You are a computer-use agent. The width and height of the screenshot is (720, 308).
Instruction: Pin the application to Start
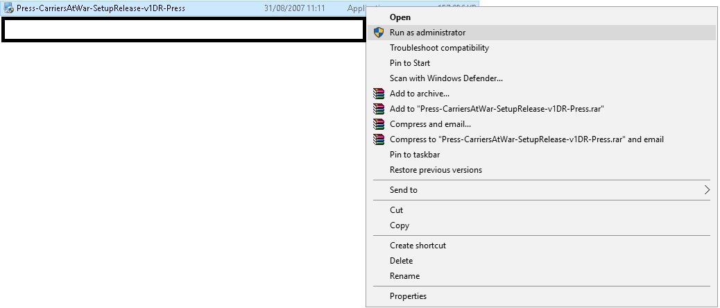click(410, 63)
